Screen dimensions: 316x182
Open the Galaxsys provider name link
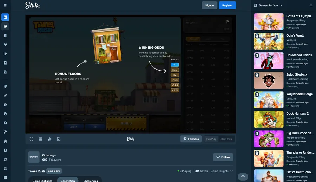point(49,155)
